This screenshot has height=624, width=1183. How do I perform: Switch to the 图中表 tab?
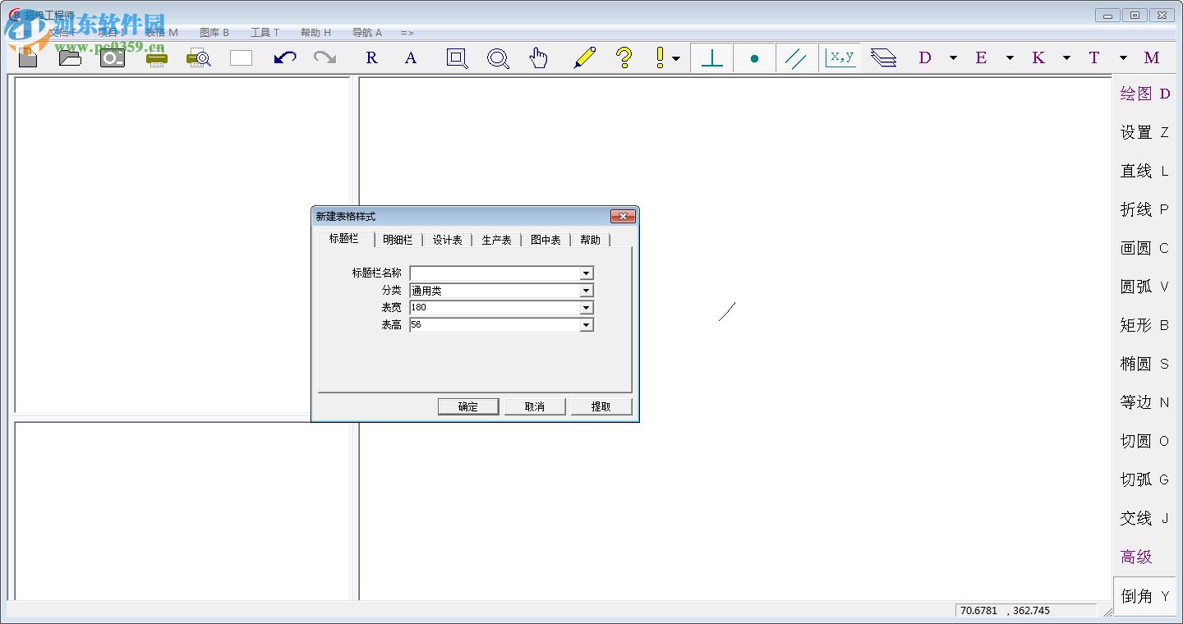545,240
